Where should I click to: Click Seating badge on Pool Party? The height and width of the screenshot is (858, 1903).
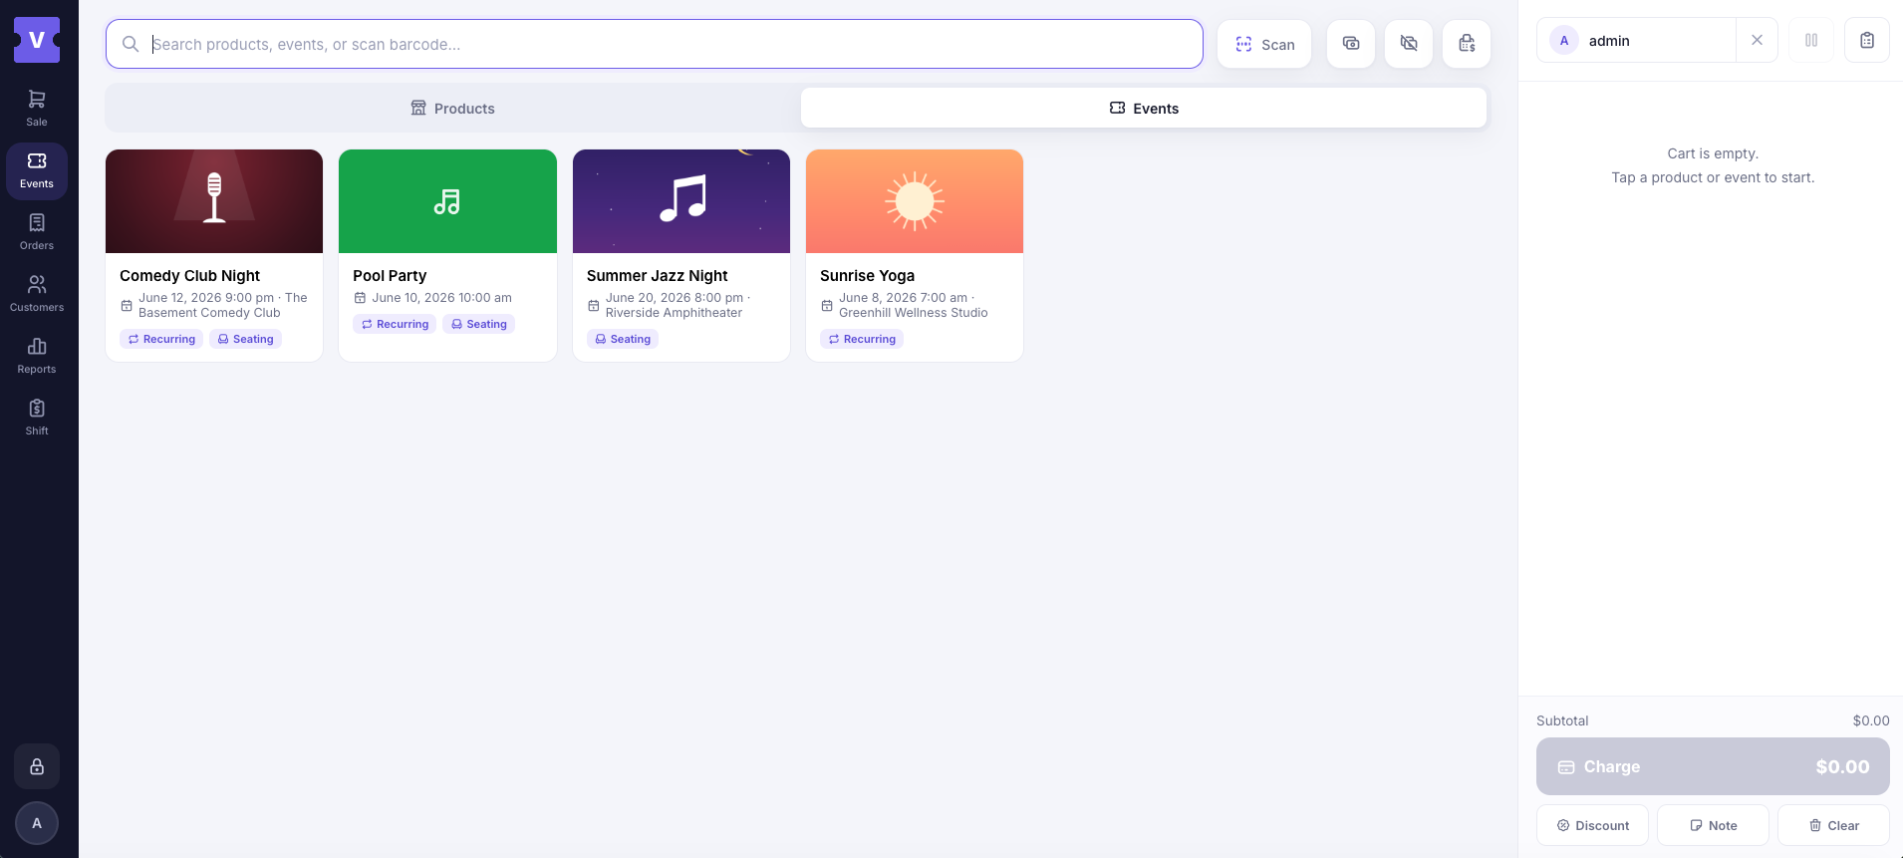coord(478,324)
